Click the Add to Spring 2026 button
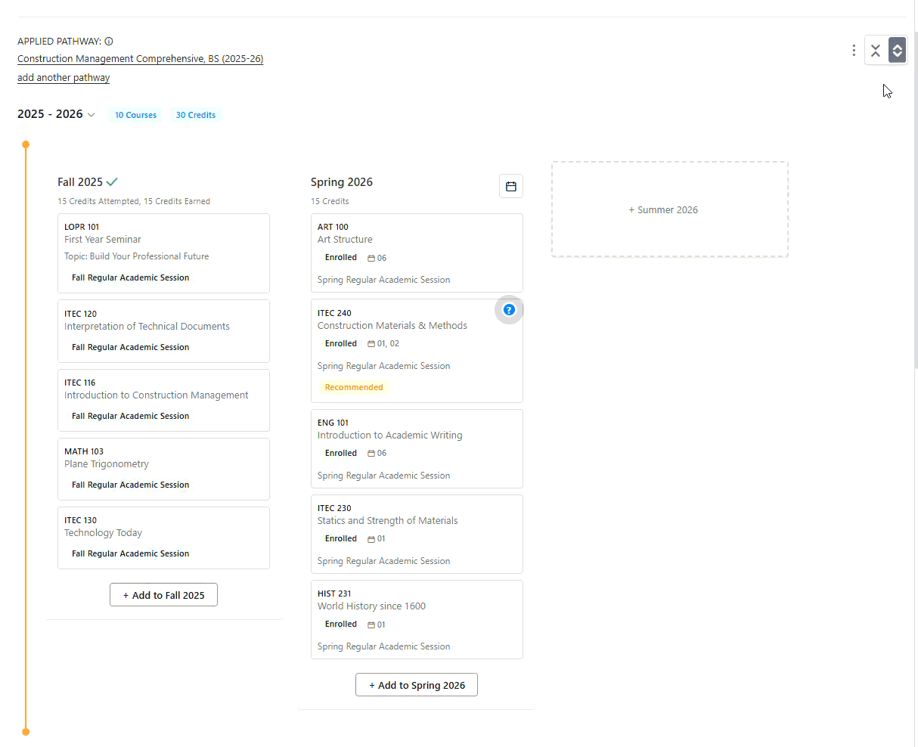The height and width of the screenshot is (747, 918). coord(417,685)
